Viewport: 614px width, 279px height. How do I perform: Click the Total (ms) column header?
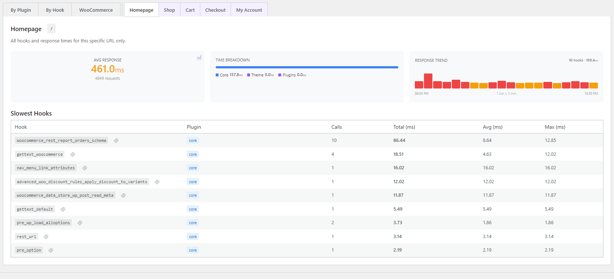point(404,127)
